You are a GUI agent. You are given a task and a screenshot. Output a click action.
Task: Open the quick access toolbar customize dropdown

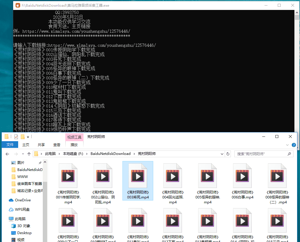28,137
